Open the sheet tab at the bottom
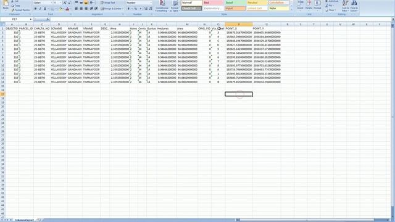395x222 pixels. point(24,220)
